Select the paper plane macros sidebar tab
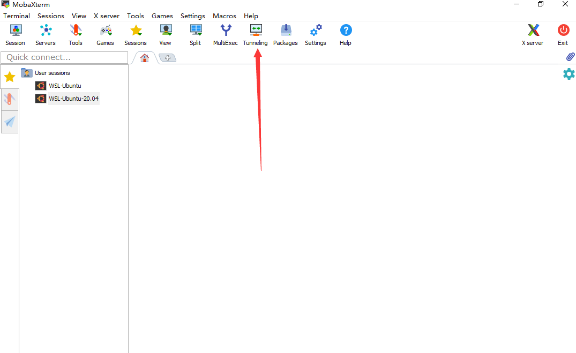The height and width of the screenshot is (353, 576). pyautogui.click(x=10, y=122)
